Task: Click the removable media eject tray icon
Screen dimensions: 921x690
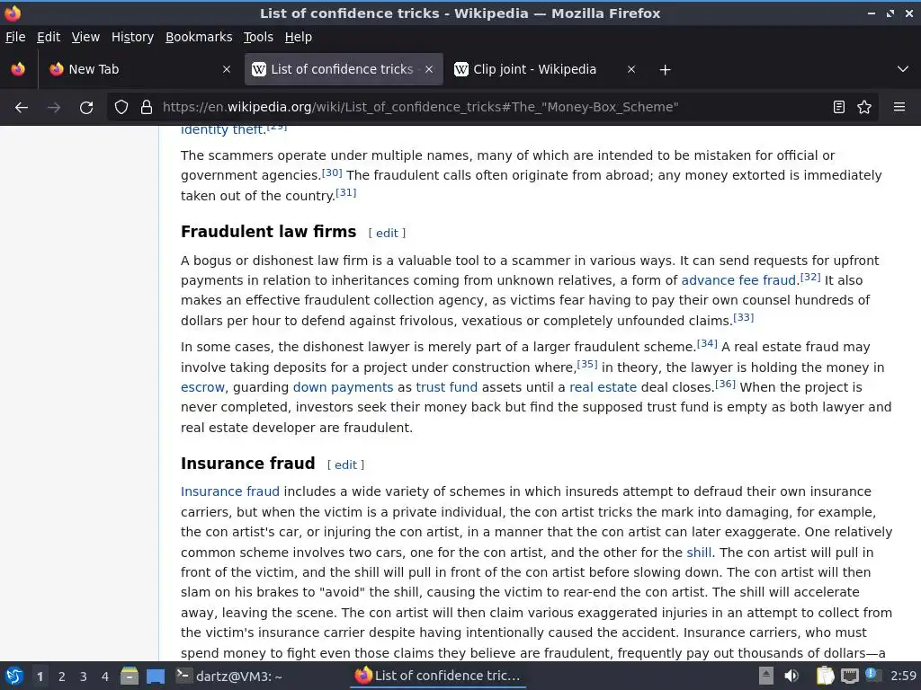Action: click(766, 676)
